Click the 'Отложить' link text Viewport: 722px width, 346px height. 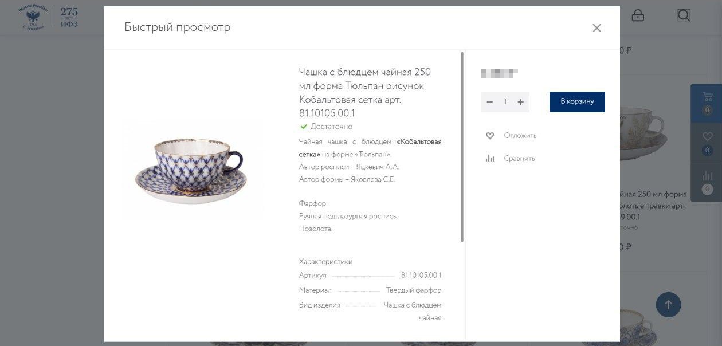coord(520,136)
